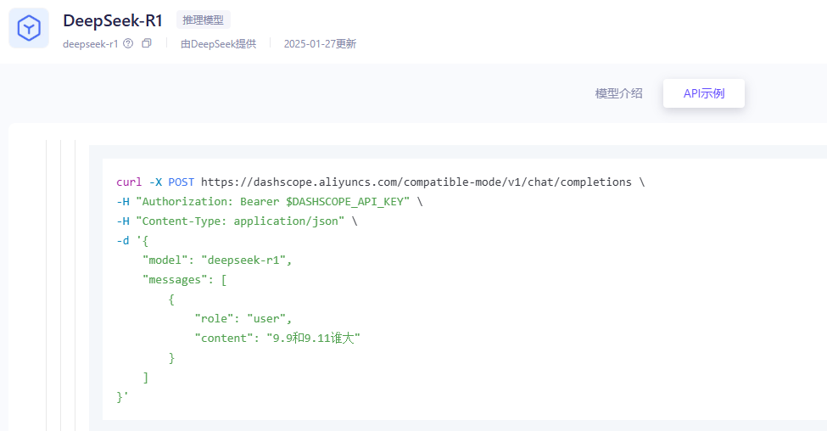Click the "content": "9.9和9.11谁大" code line
The width and height of the screenshot is (827, 431).
point(277,339)
